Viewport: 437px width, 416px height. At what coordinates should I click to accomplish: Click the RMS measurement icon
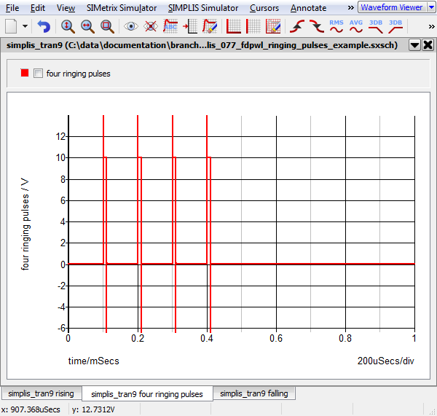pyautogui.click(x=336, y=26)
